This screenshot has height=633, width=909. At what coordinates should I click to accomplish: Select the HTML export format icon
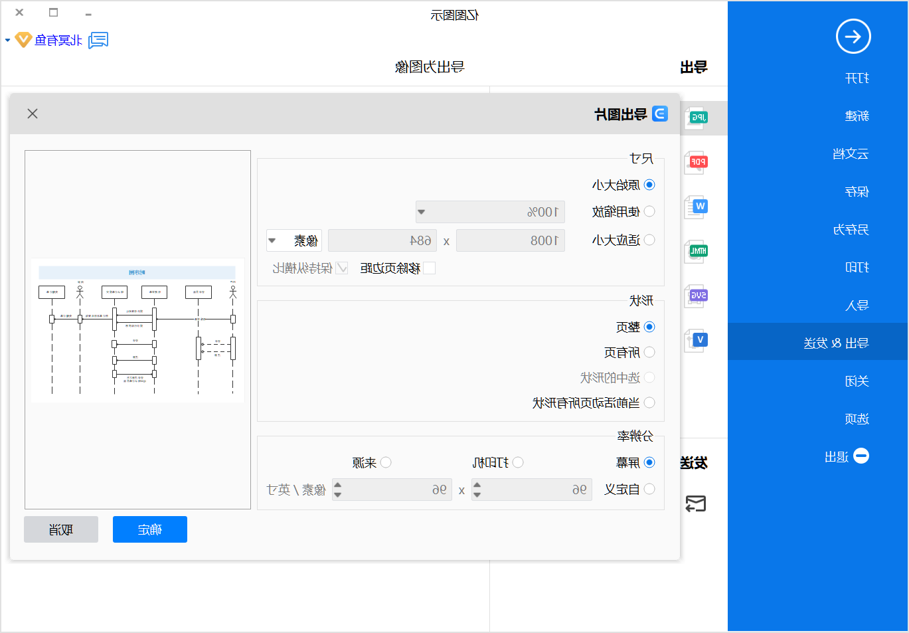(x=697, y=251)
